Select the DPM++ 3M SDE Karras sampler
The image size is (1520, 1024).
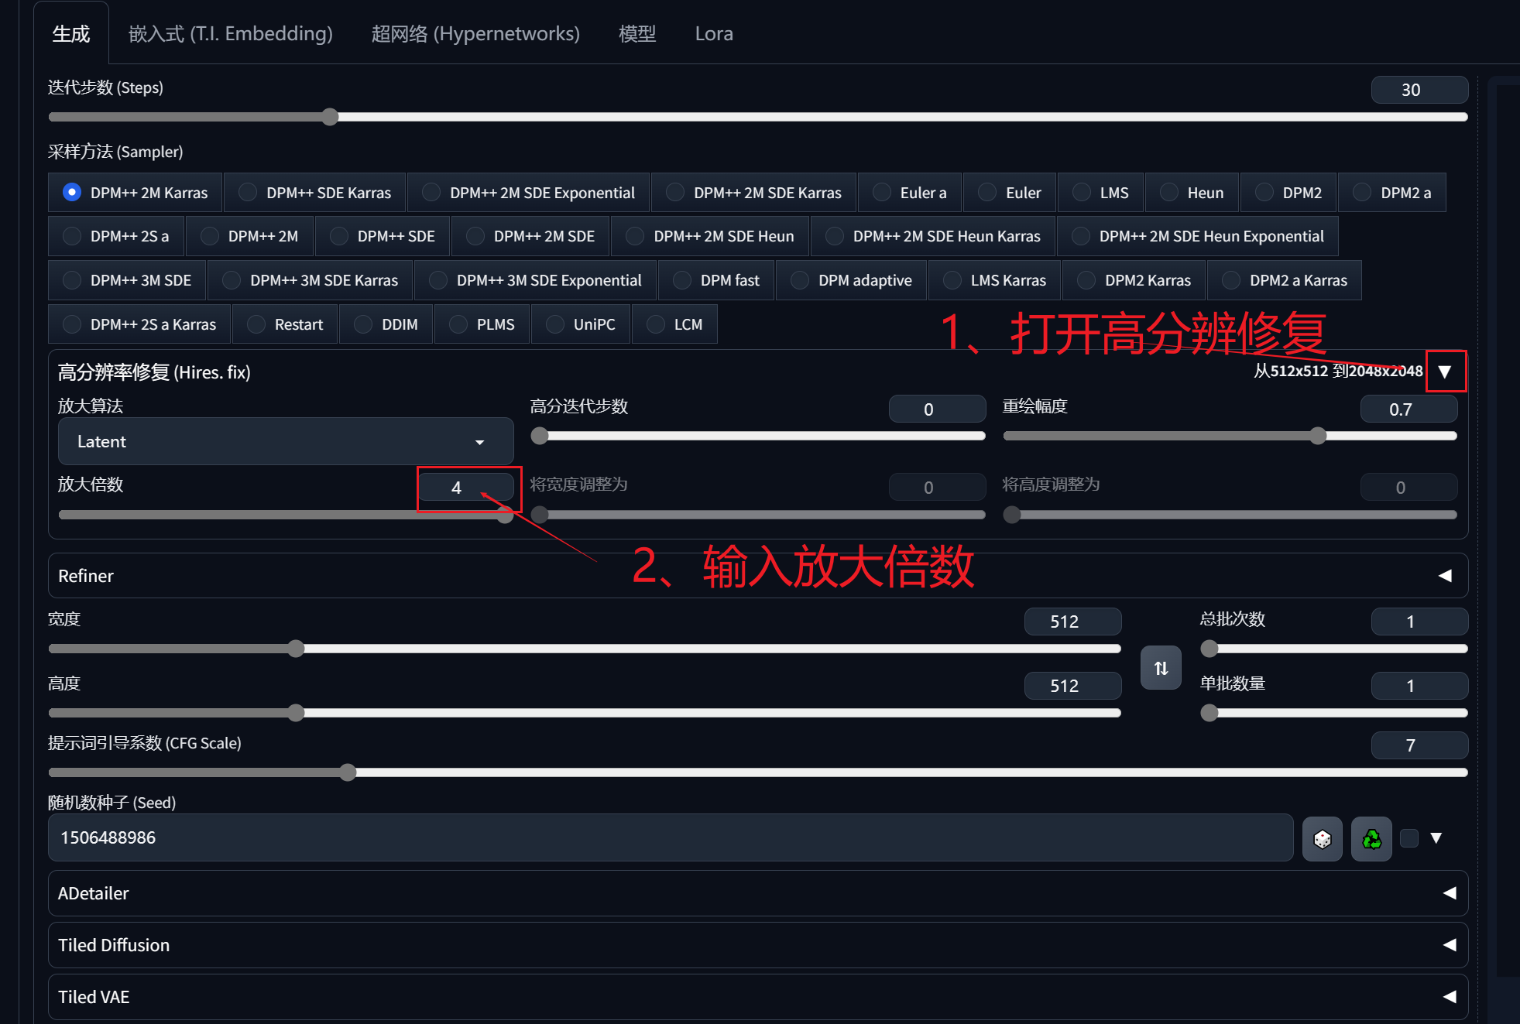point(311,280)
